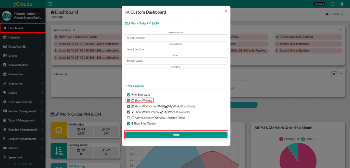
Task: Open the notifications bell icon
Action: pos(333,4)
